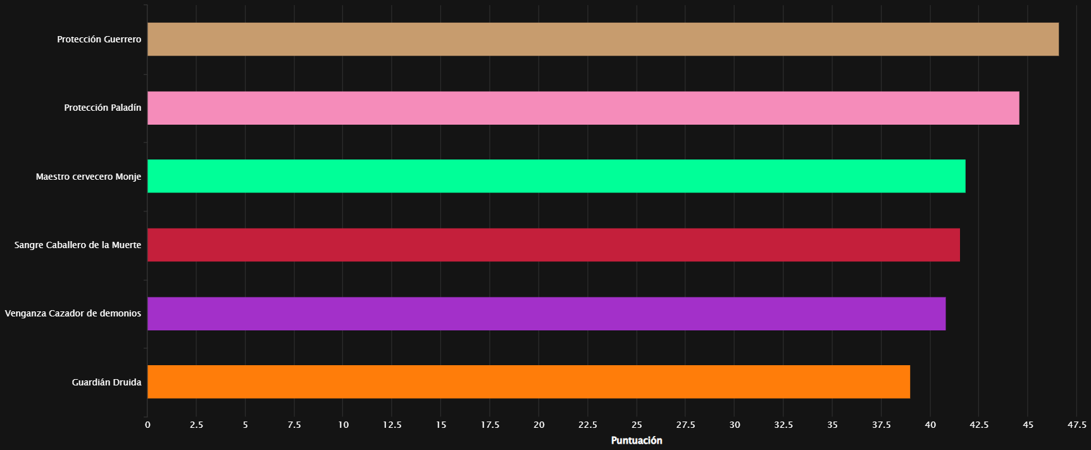1091x450 pixels.
Task: Select the 35 tick label
Action: coord(832,425)
